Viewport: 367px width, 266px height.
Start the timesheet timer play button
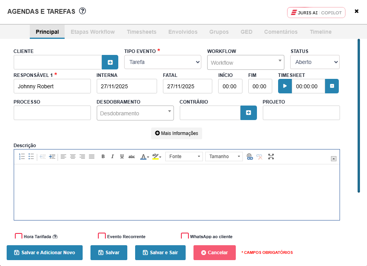[x=285, y=86]
